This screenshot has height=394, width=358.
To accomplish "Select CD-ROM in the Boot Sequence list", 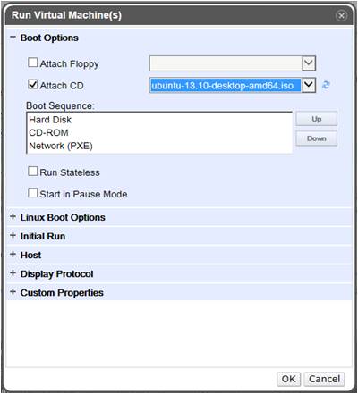I will [48, 133].
